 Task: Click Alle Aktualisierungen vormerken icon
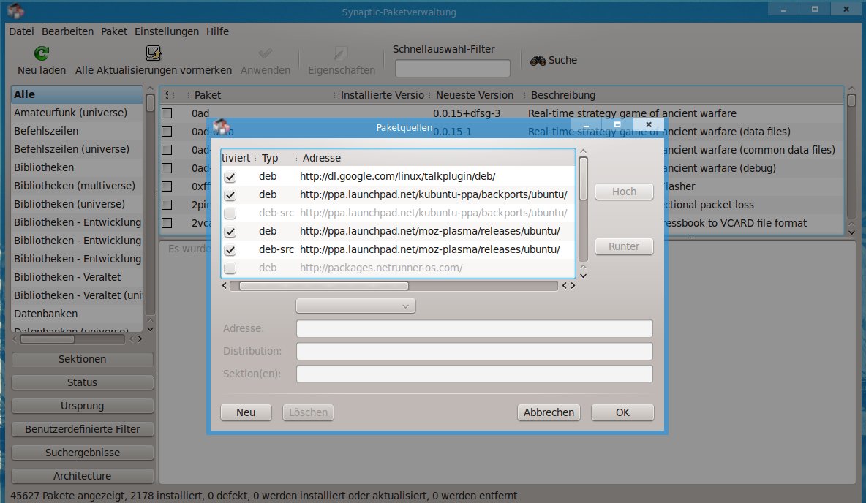154,53
